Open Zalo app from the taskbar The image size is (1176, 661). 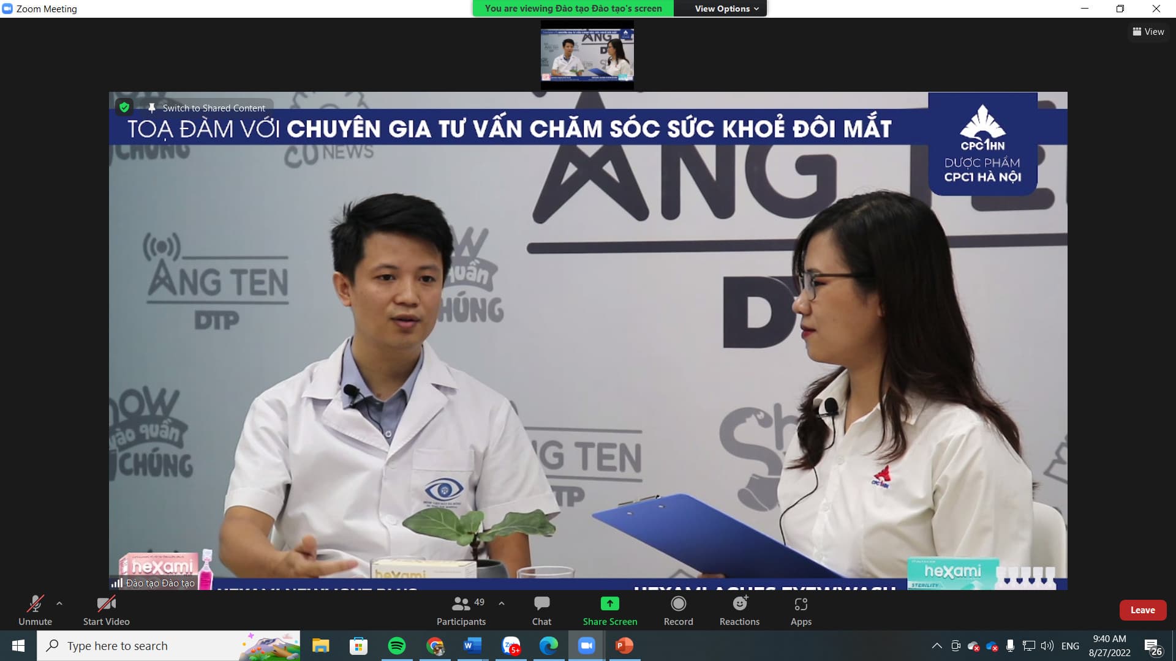pyautogui.click(x=511, y=646)
